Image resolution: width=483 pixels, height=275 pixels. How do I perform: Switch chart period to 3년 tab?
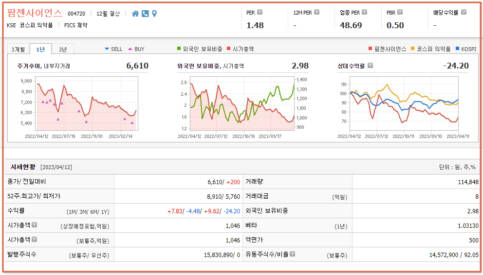tap(62, 49)
